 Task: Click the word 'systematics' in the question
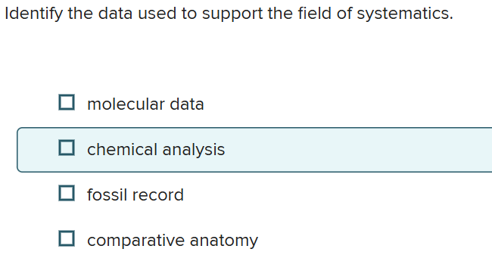pos(405,14)
